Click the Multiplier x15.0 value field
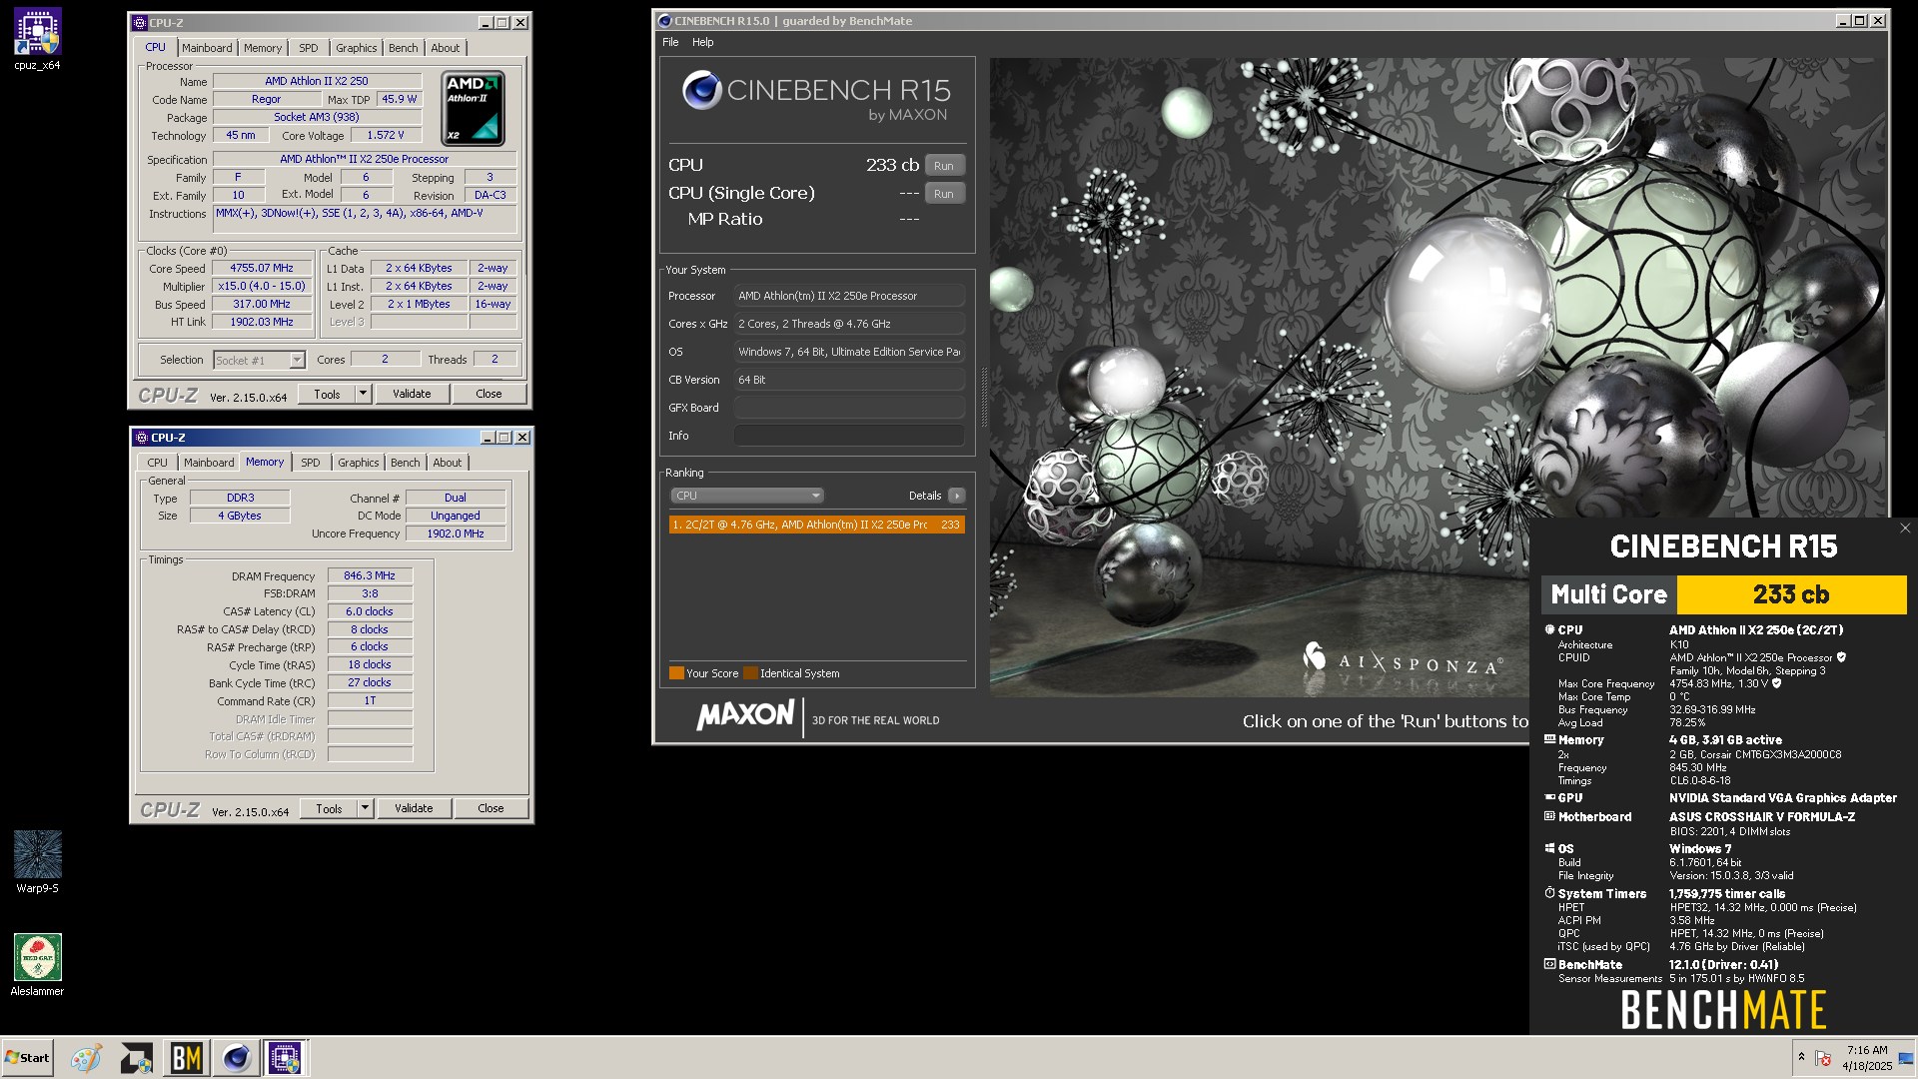1918x1079 pixels. [262, 286]
